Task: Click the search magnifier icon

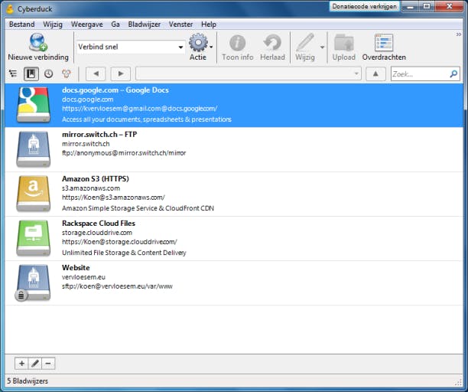Action: pyautogui.click(x=453, y=73)
